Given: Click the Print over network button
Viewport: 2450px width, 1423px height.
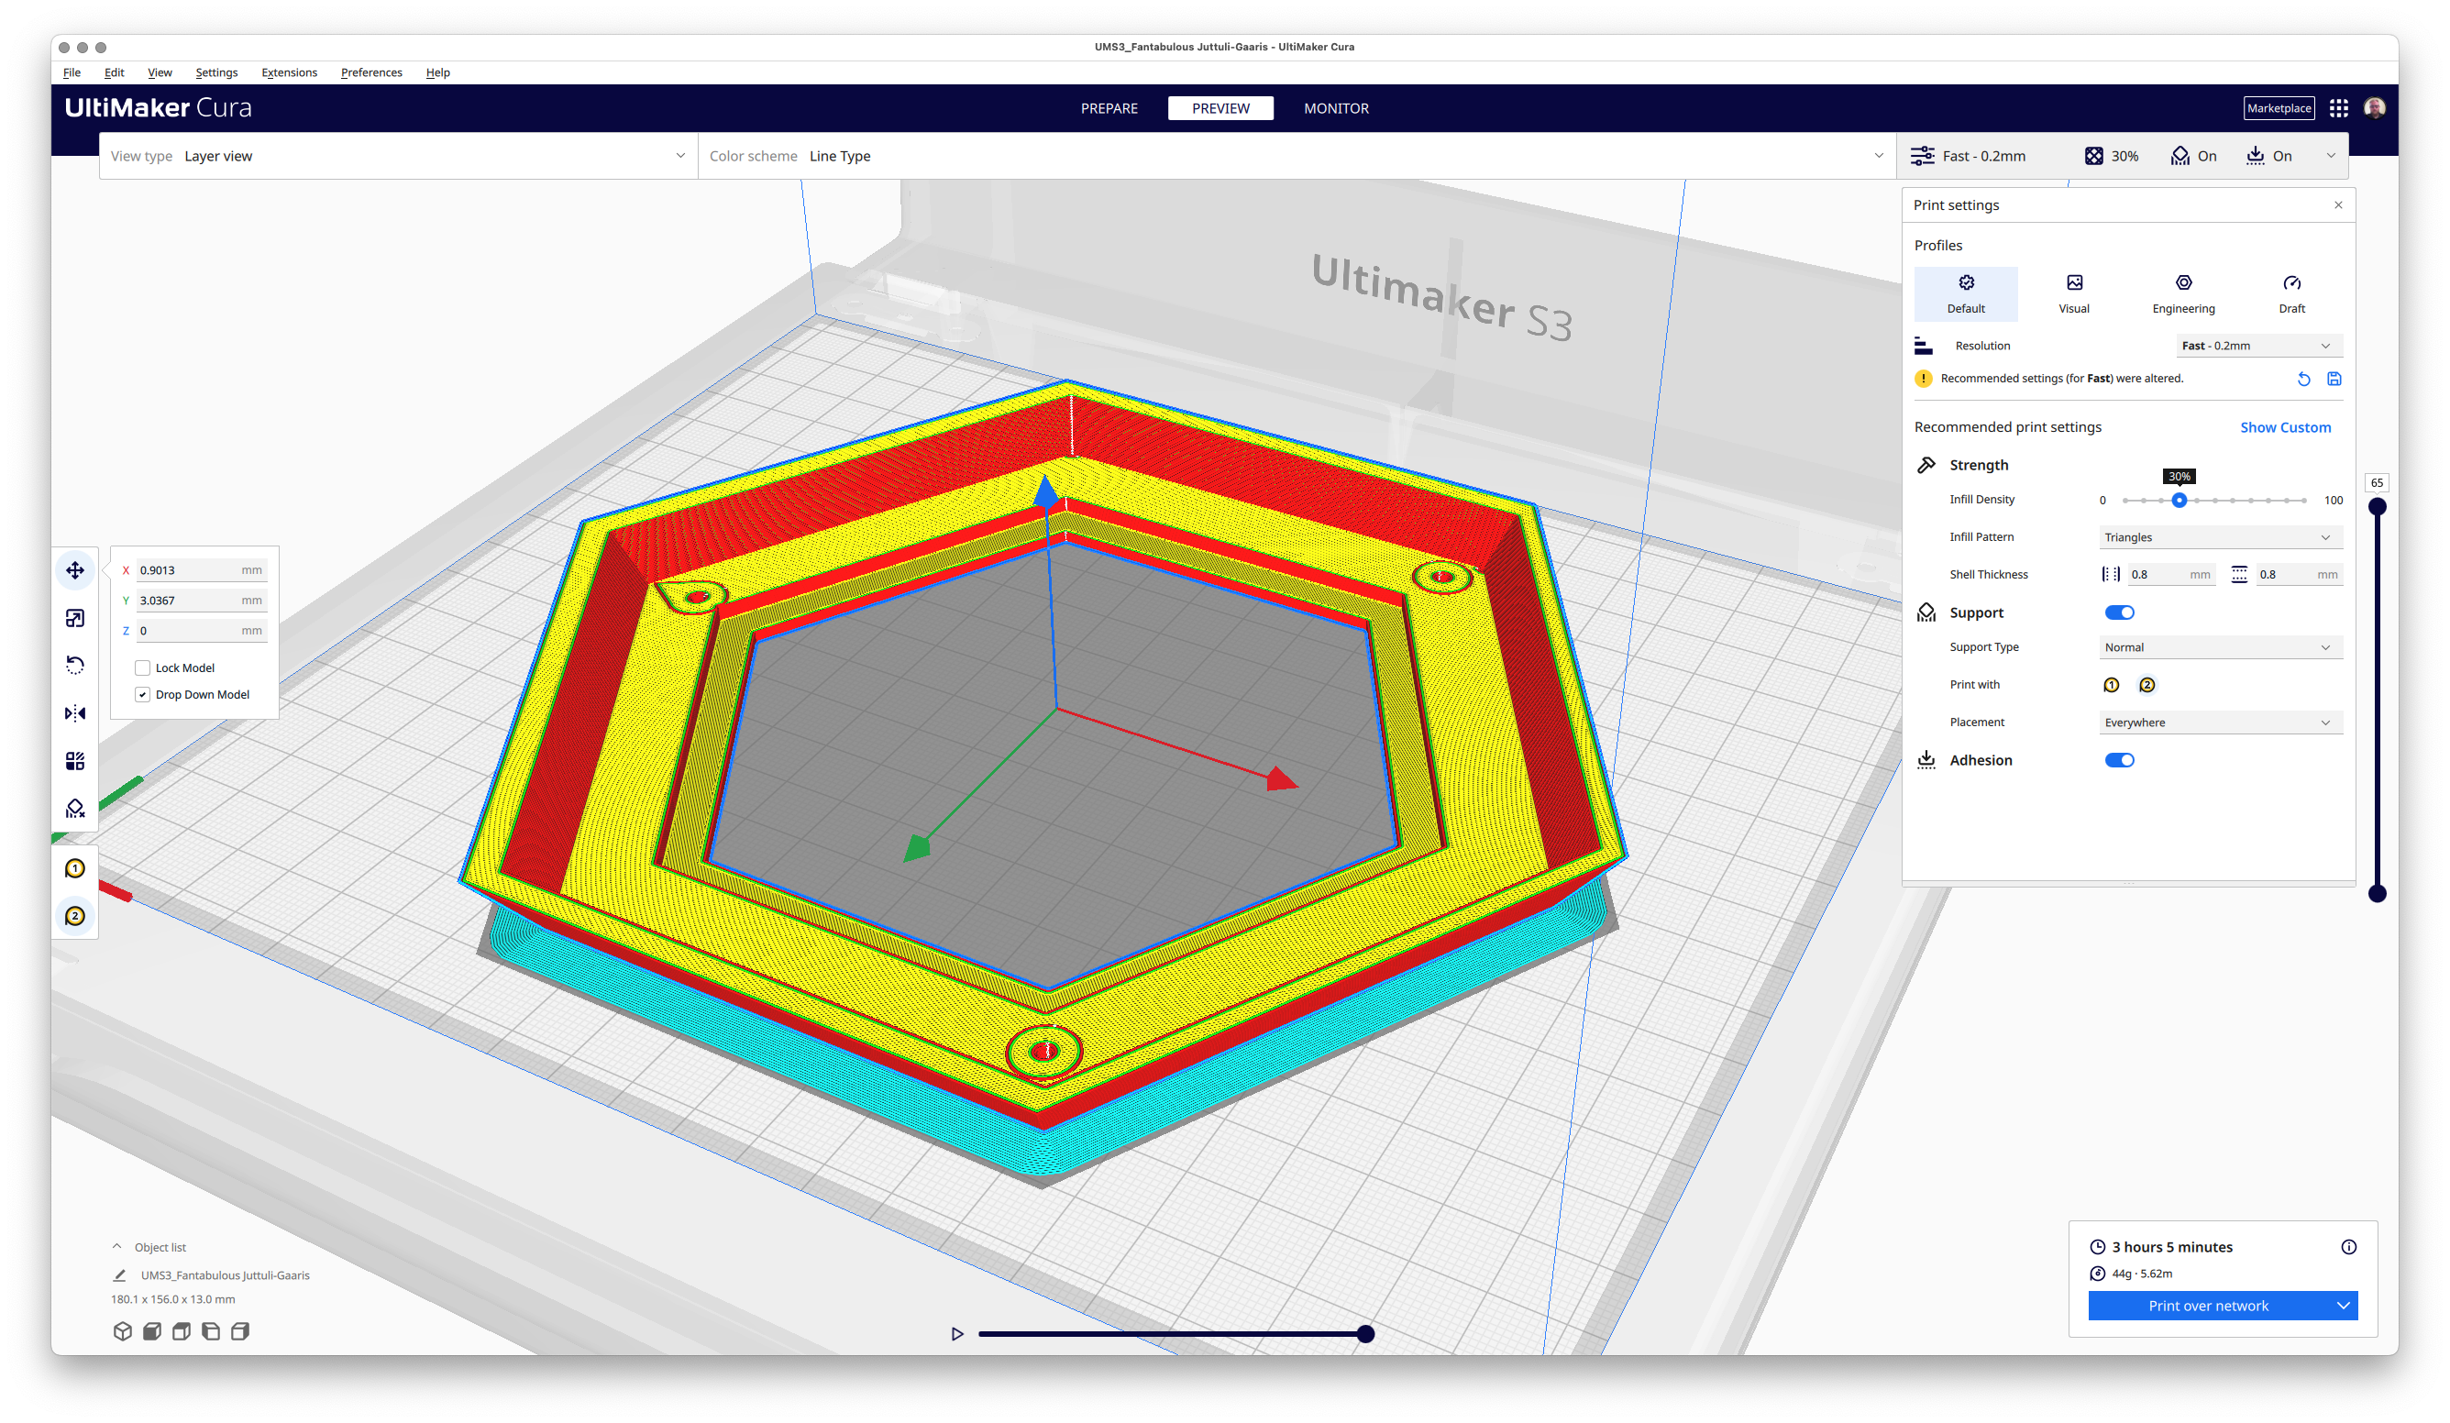Looking at the screenshot, I should [x=2208, y=1306].
